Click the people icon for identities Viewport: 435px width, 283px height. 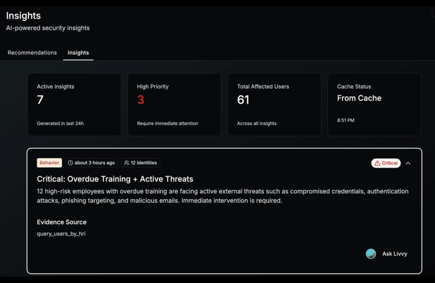point(127,163)
